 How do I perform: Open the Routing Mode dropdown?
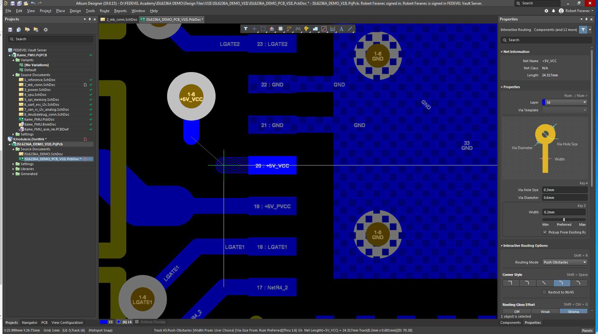565,262
